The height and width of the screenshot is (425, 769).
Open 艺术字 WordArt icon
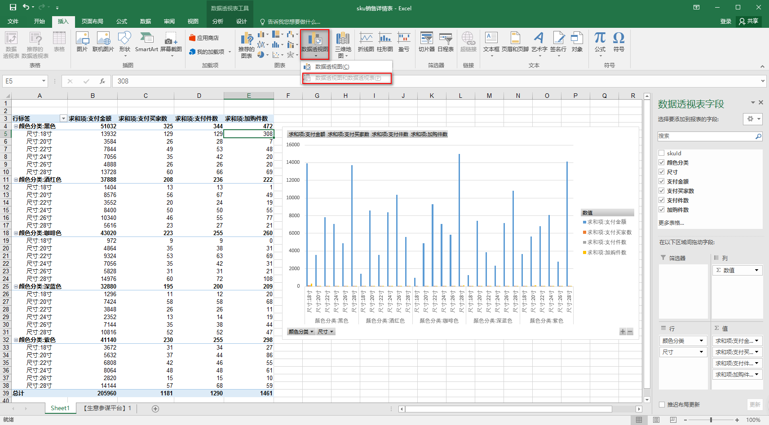(x=539, y=44)
